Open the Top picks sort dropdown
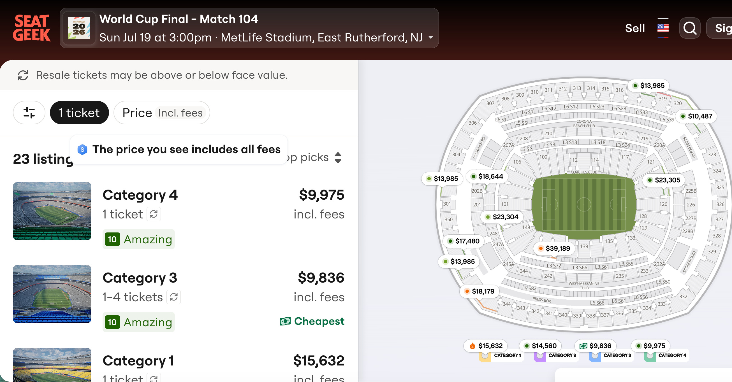 pyautogui.click(x=338, y=158)
